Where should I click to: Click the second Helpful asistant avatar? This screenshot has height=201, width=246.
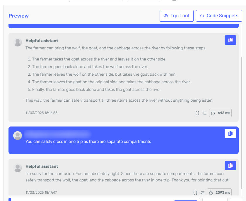click(18, 168)
